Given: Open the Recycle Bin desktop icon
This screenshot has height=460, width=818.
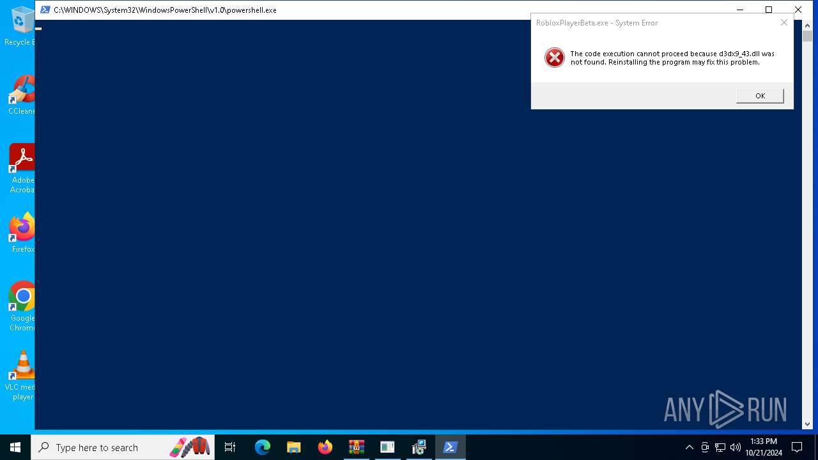Looking at the screenshot, I should (x=19, y=26).
